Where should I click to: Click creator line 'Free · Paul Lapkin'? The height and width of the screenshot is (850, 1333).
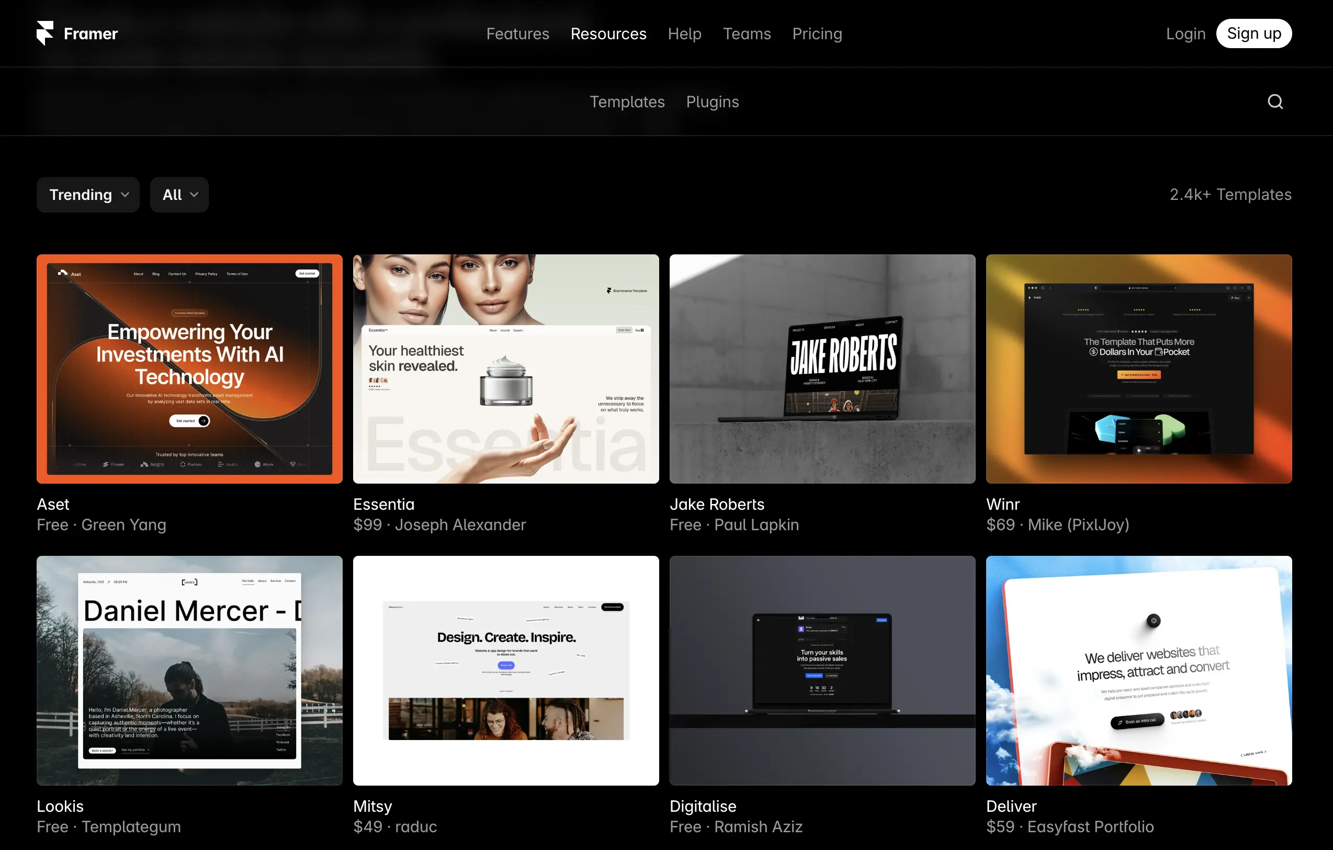coord(734,525)
